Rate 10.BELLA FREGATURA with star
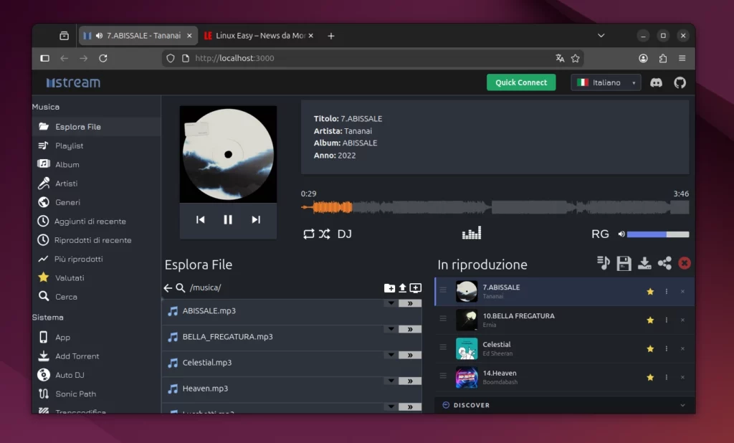This screenshot has width=734, height=443. 650,320
